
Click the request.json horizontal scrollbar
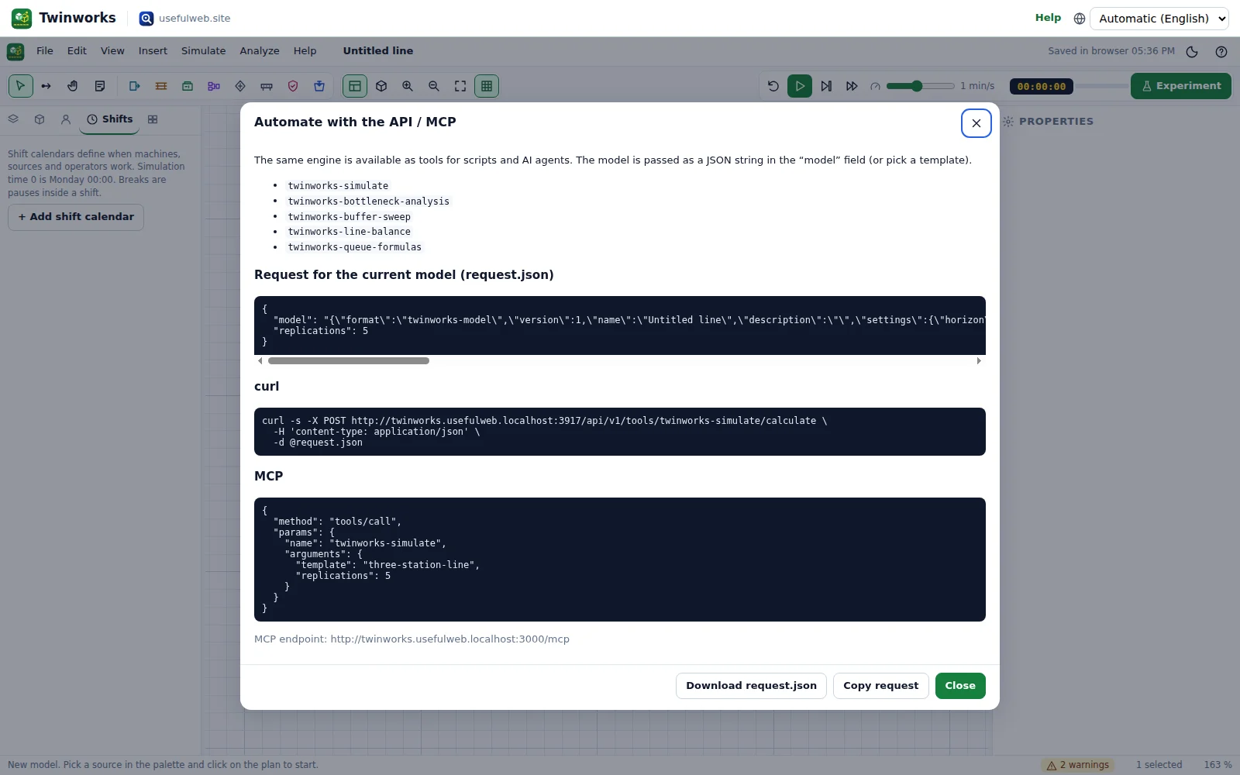[348, 361]
